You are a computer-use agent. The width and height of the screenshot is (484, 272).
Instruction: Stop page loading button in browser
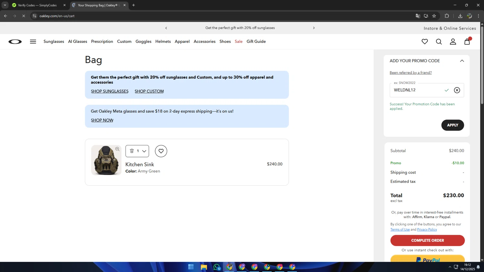point(24,16)
